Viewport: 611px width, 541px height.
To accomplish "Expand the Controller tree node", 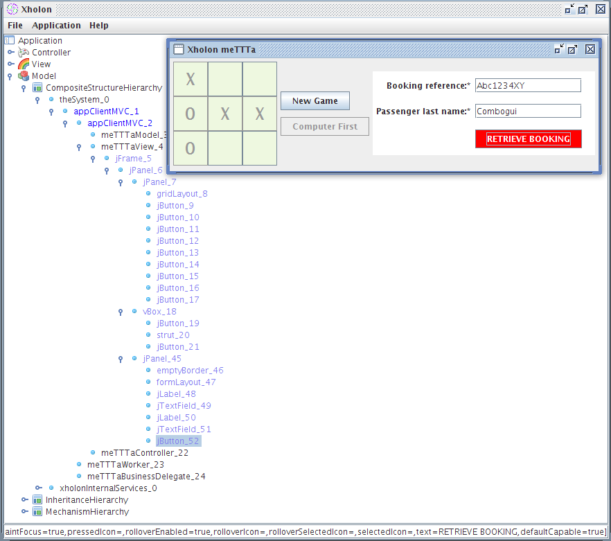I will point(11,52).
